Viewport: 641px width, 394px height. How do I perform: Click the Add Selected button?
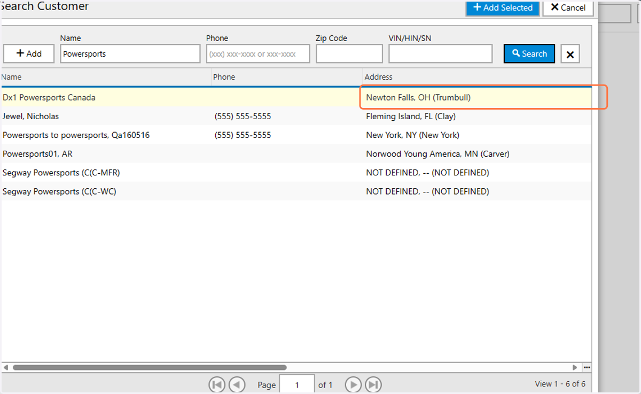(x=503, y=7)
